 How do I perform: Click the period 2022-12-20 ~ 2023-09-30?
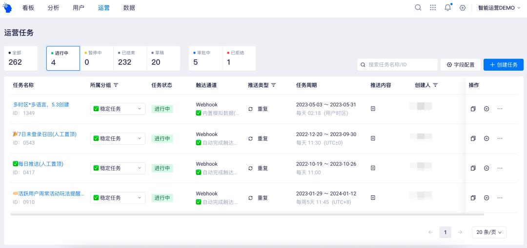(x=326, y=134)
